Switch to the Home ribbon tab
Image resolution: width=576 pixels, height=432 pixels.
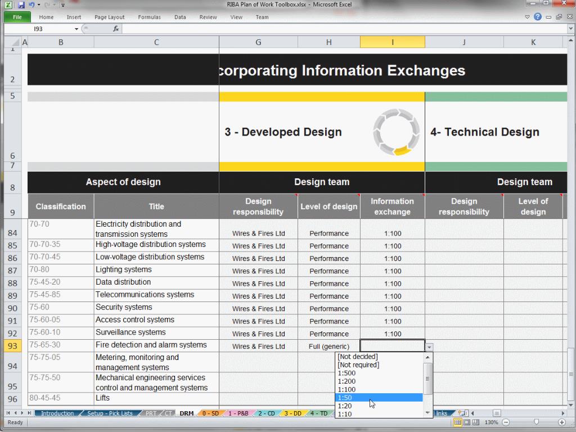pos(46,17)
